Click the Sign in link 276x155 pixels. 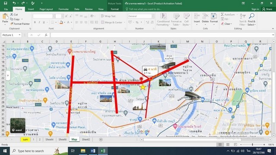tap(255, 9)
